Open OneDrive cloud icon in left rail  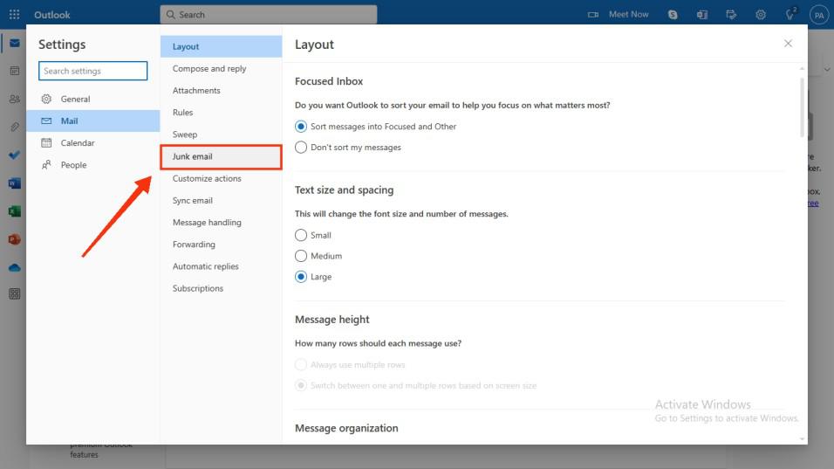click(14, 267)
